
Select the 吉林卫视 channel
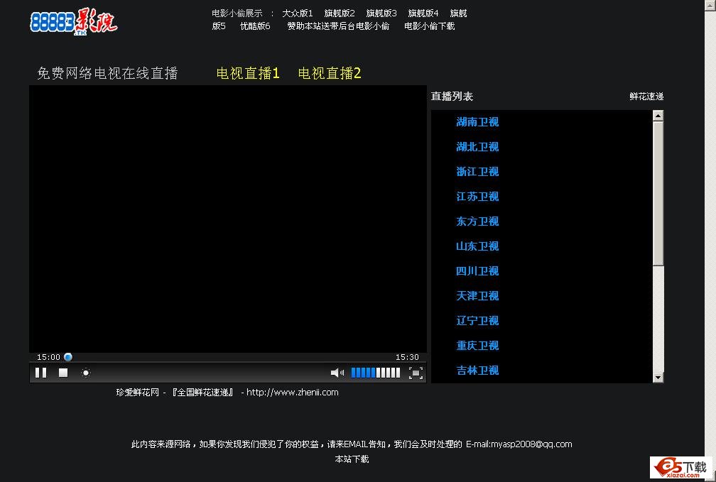pos(477,370)
